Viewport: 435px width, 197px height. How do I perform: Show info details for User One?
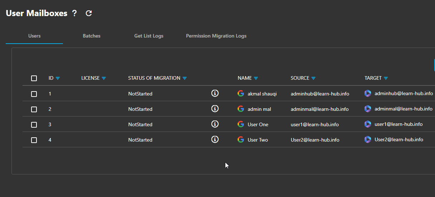215,124
